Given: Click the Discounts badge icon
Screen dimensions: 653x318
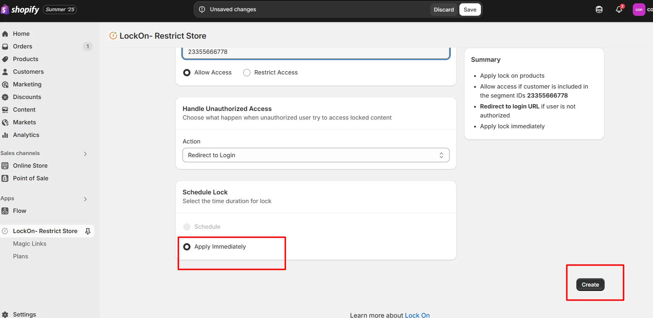Looking at the screenshot, I should 5,97.
